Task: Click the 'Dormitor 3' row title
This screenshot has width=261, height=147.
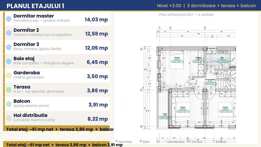Action: pyautogui.click(x=26, y=44)
